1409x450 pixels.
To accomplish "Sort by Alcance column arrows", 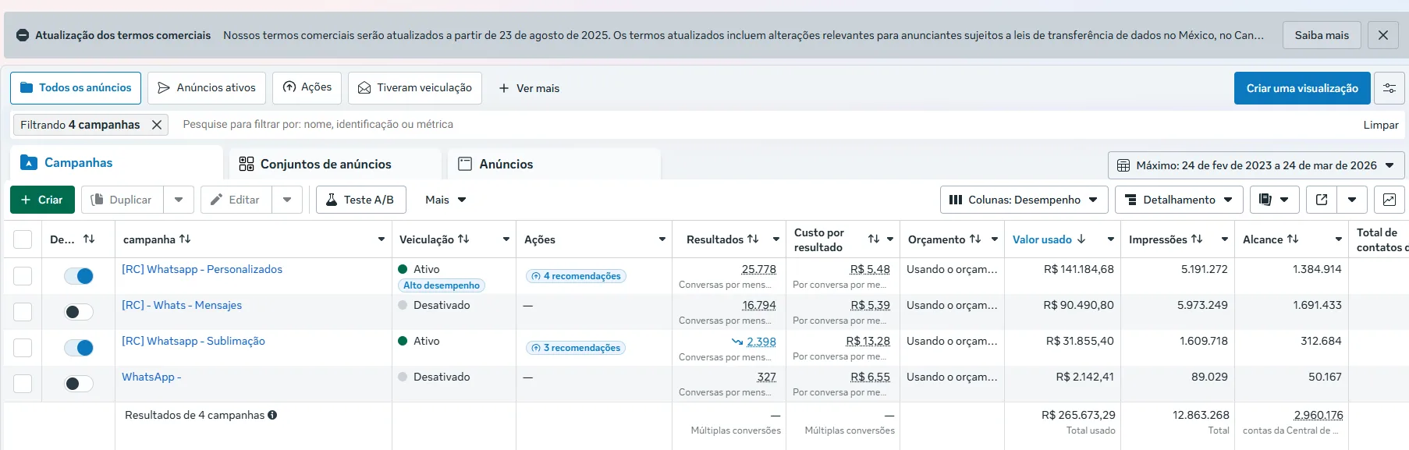I will point(1293,239).
